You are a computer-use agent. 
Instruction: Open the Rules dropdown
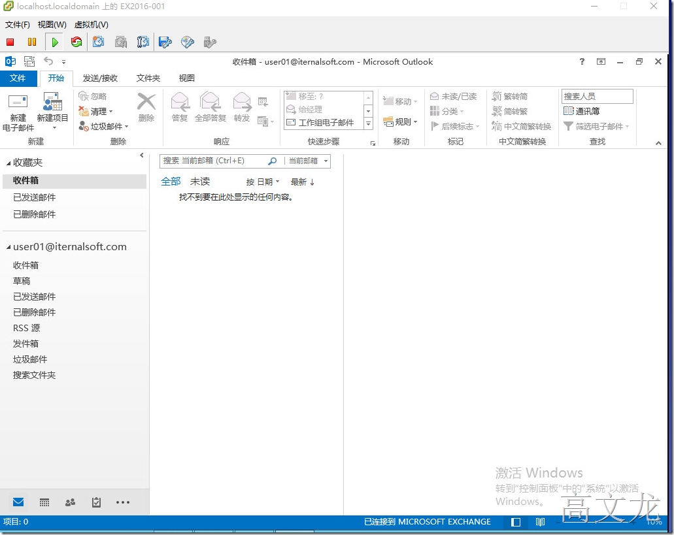pos(400,122)
